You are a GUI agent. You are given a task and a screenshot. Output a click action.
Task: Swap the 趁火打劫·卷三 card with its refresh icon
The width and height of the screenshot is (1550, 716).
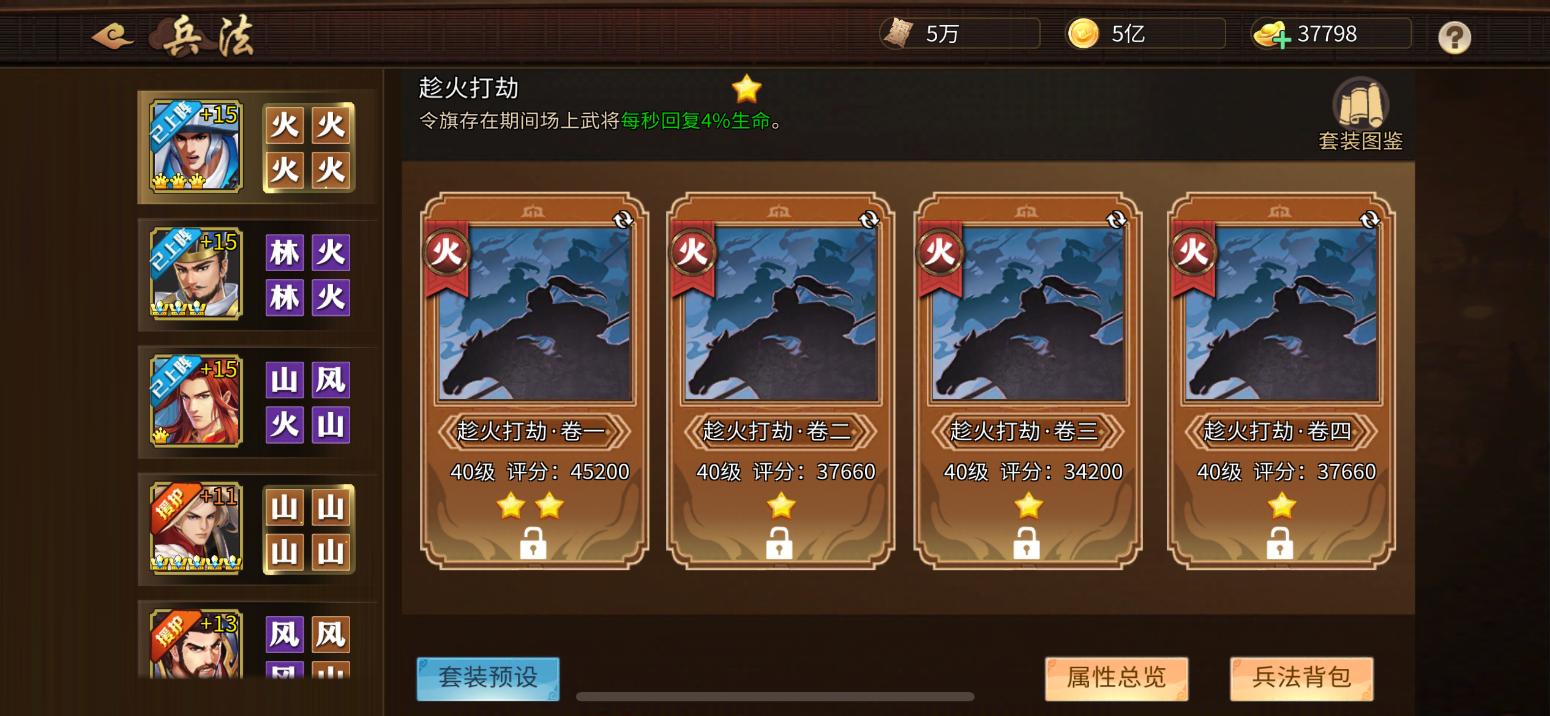1116,219
